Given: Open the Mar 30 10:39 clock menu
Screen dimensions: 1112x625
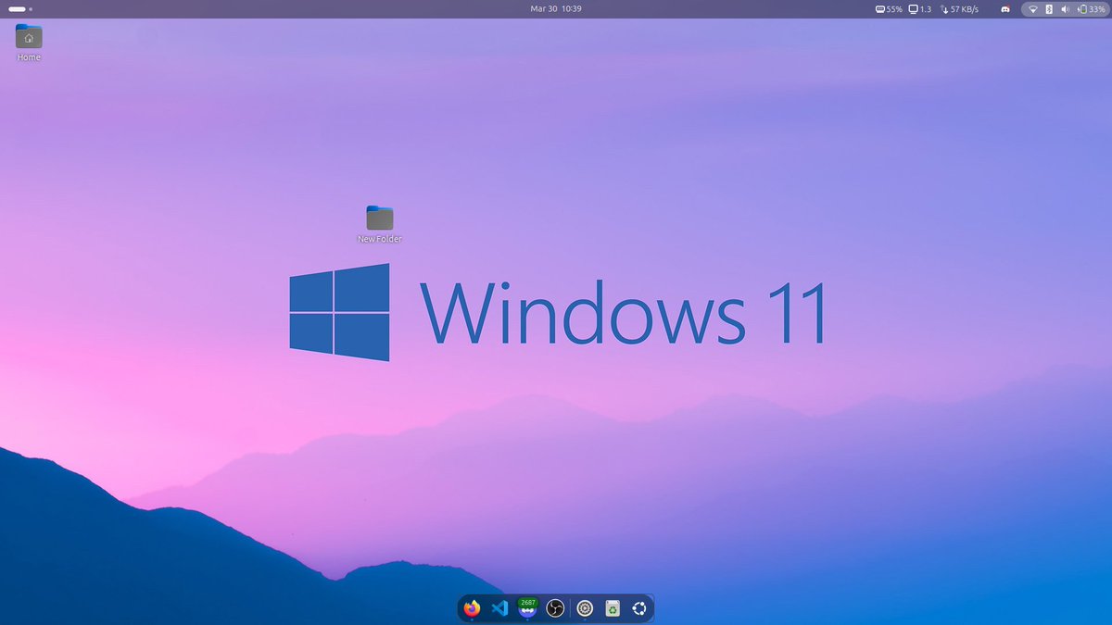Looking at the screenshot, I should pyautogui.click(x=556, y=8).
